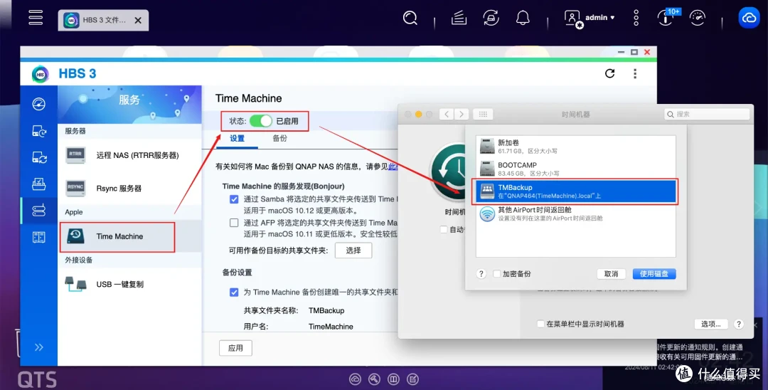Click shared folder name TMBackup value
768x390 pixels.
326,310
